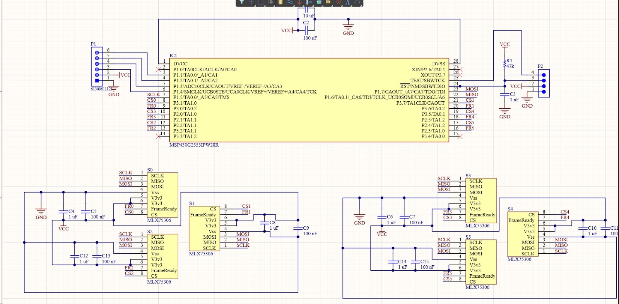Select the IC1 microcontroller body
The height and width of the screenshot is (304, 619).
(x=309, y=101)
